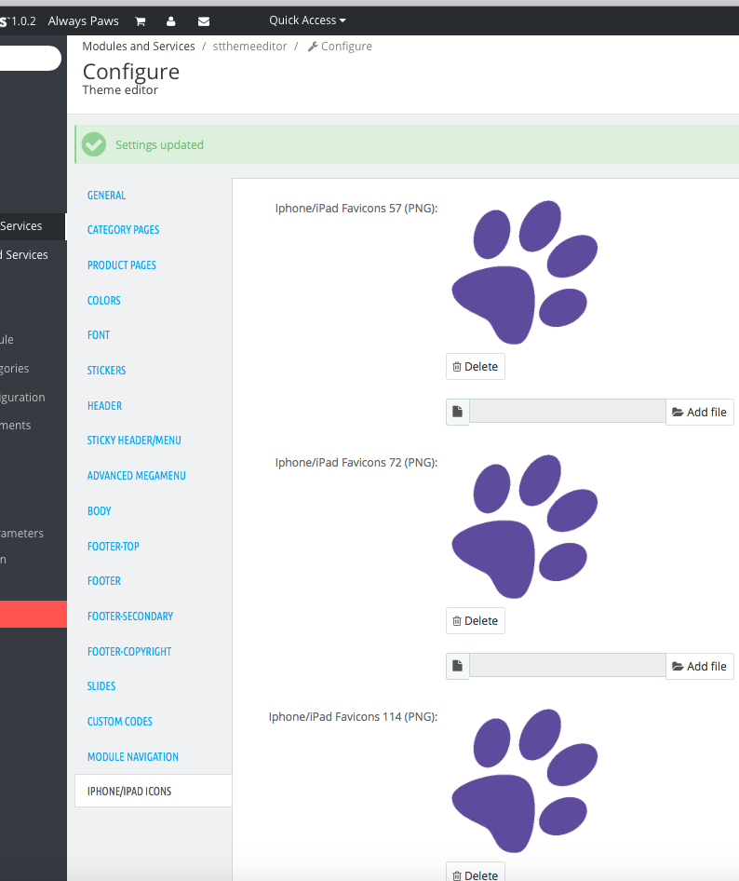739x881 pixels.
Task: Go to the Custom Codes tab
Action: 120,722
